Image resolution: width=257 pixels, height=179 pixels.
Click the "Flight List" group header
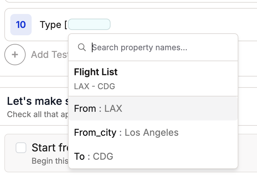coord(96,72)
